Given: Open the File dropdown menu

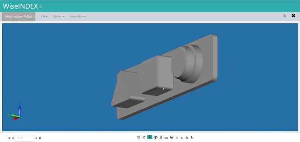Looking at the screenshot, I should 44,16.
